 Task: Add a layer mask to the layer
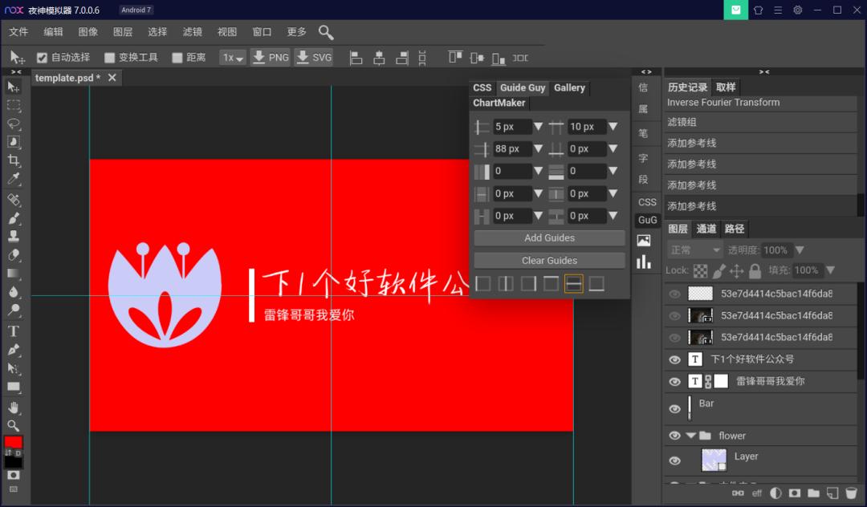point(795,493)
